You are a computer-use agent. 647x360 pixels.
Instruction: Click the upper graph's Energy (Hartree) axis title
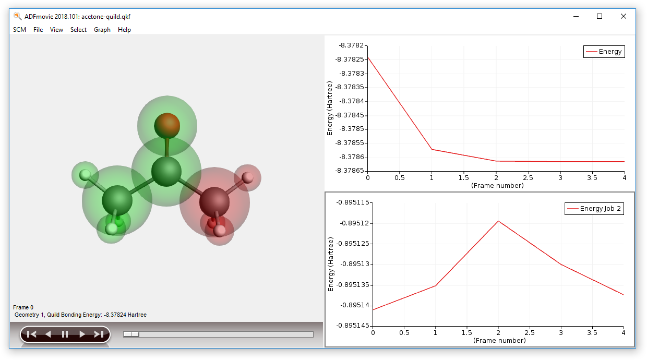pyautogui.click(x=330, y=108)
